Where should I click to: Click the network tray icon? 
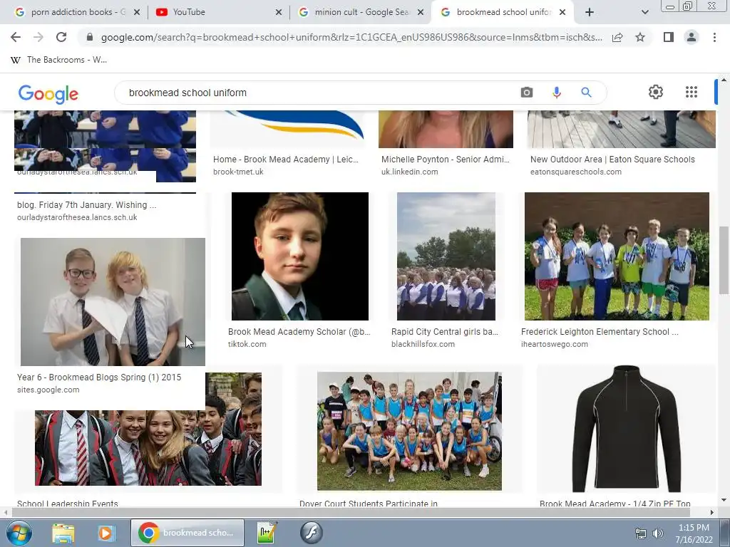tap(641, 533)
